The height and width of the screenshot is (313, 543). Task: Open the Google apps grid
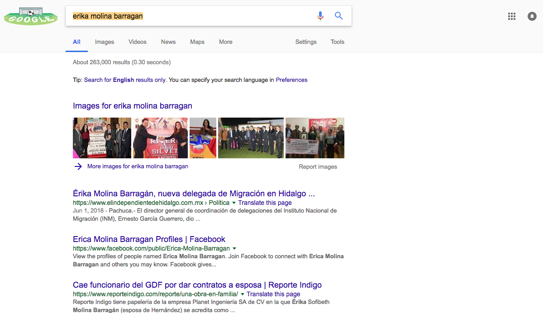tap(512, 16)
